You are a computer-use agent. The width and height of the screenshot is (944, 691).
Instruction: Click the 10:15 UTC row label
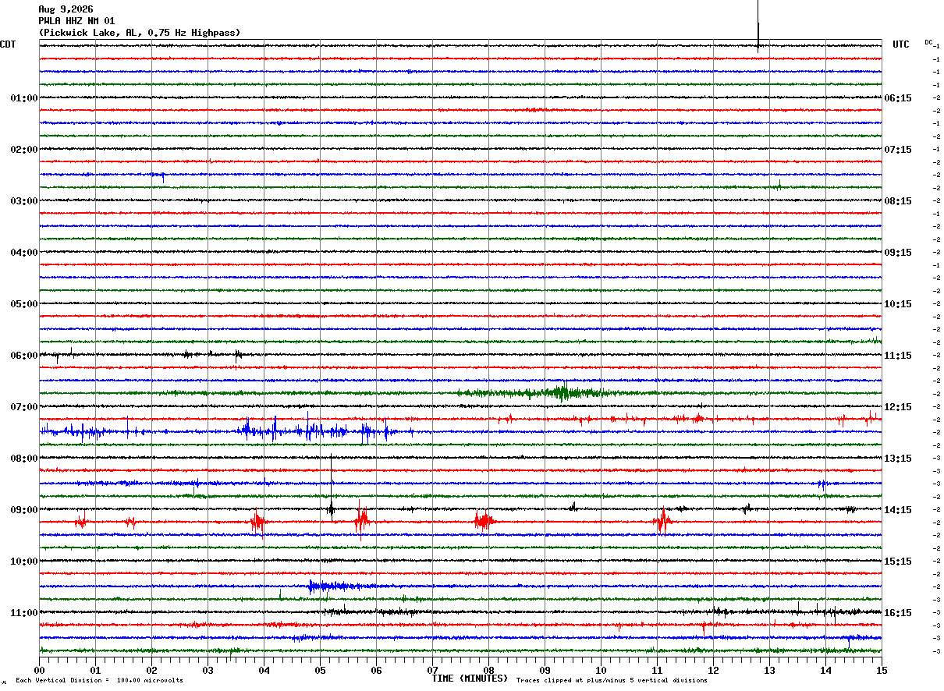[x=898, y=304]
